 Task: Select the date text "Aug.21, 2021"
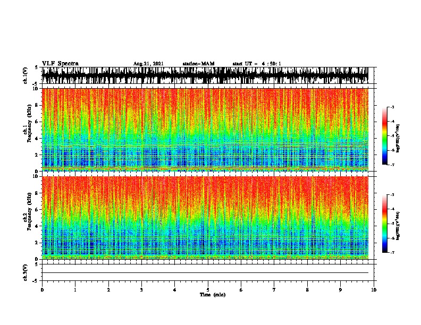click(148, 64)
